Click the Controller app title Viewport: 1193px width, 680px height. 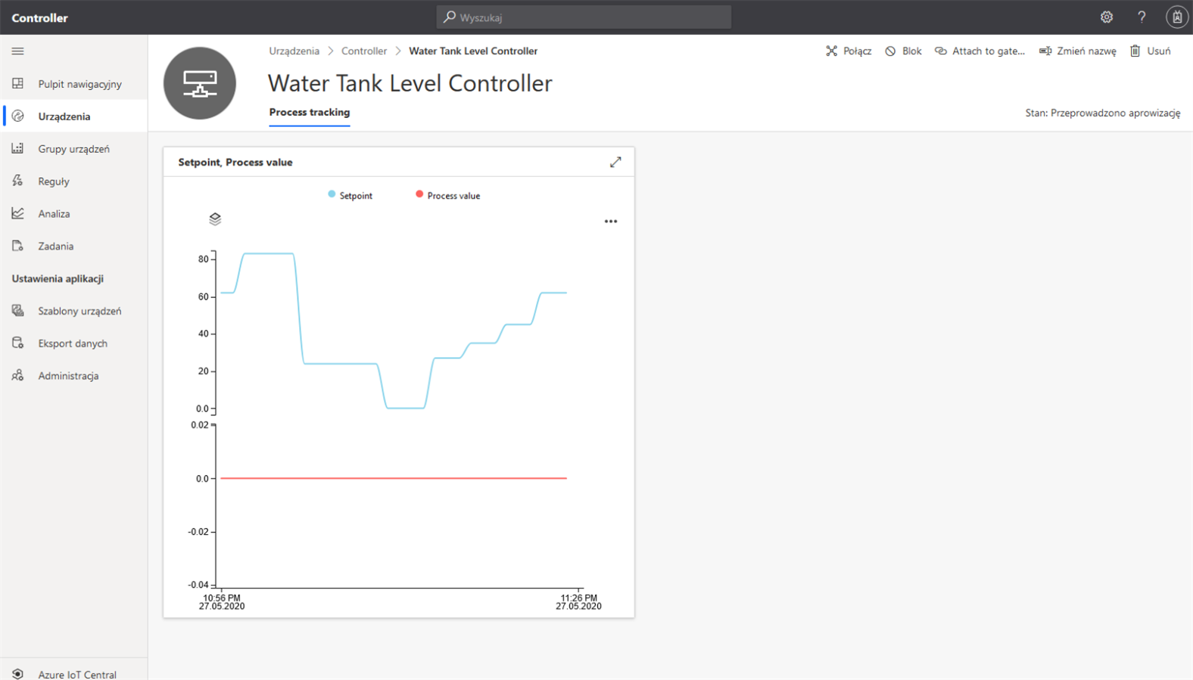39,17
